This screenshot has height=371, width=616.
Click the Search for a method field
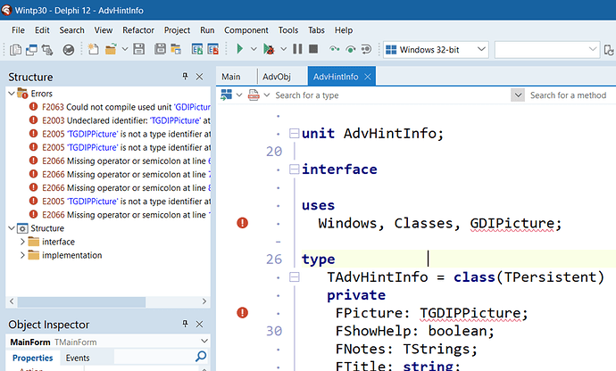[x=570, y=95]
